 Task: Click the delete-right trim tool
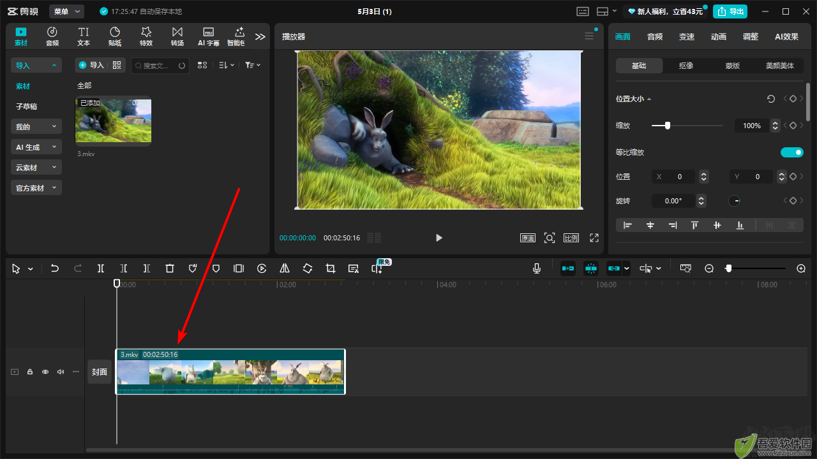(147, 268)
